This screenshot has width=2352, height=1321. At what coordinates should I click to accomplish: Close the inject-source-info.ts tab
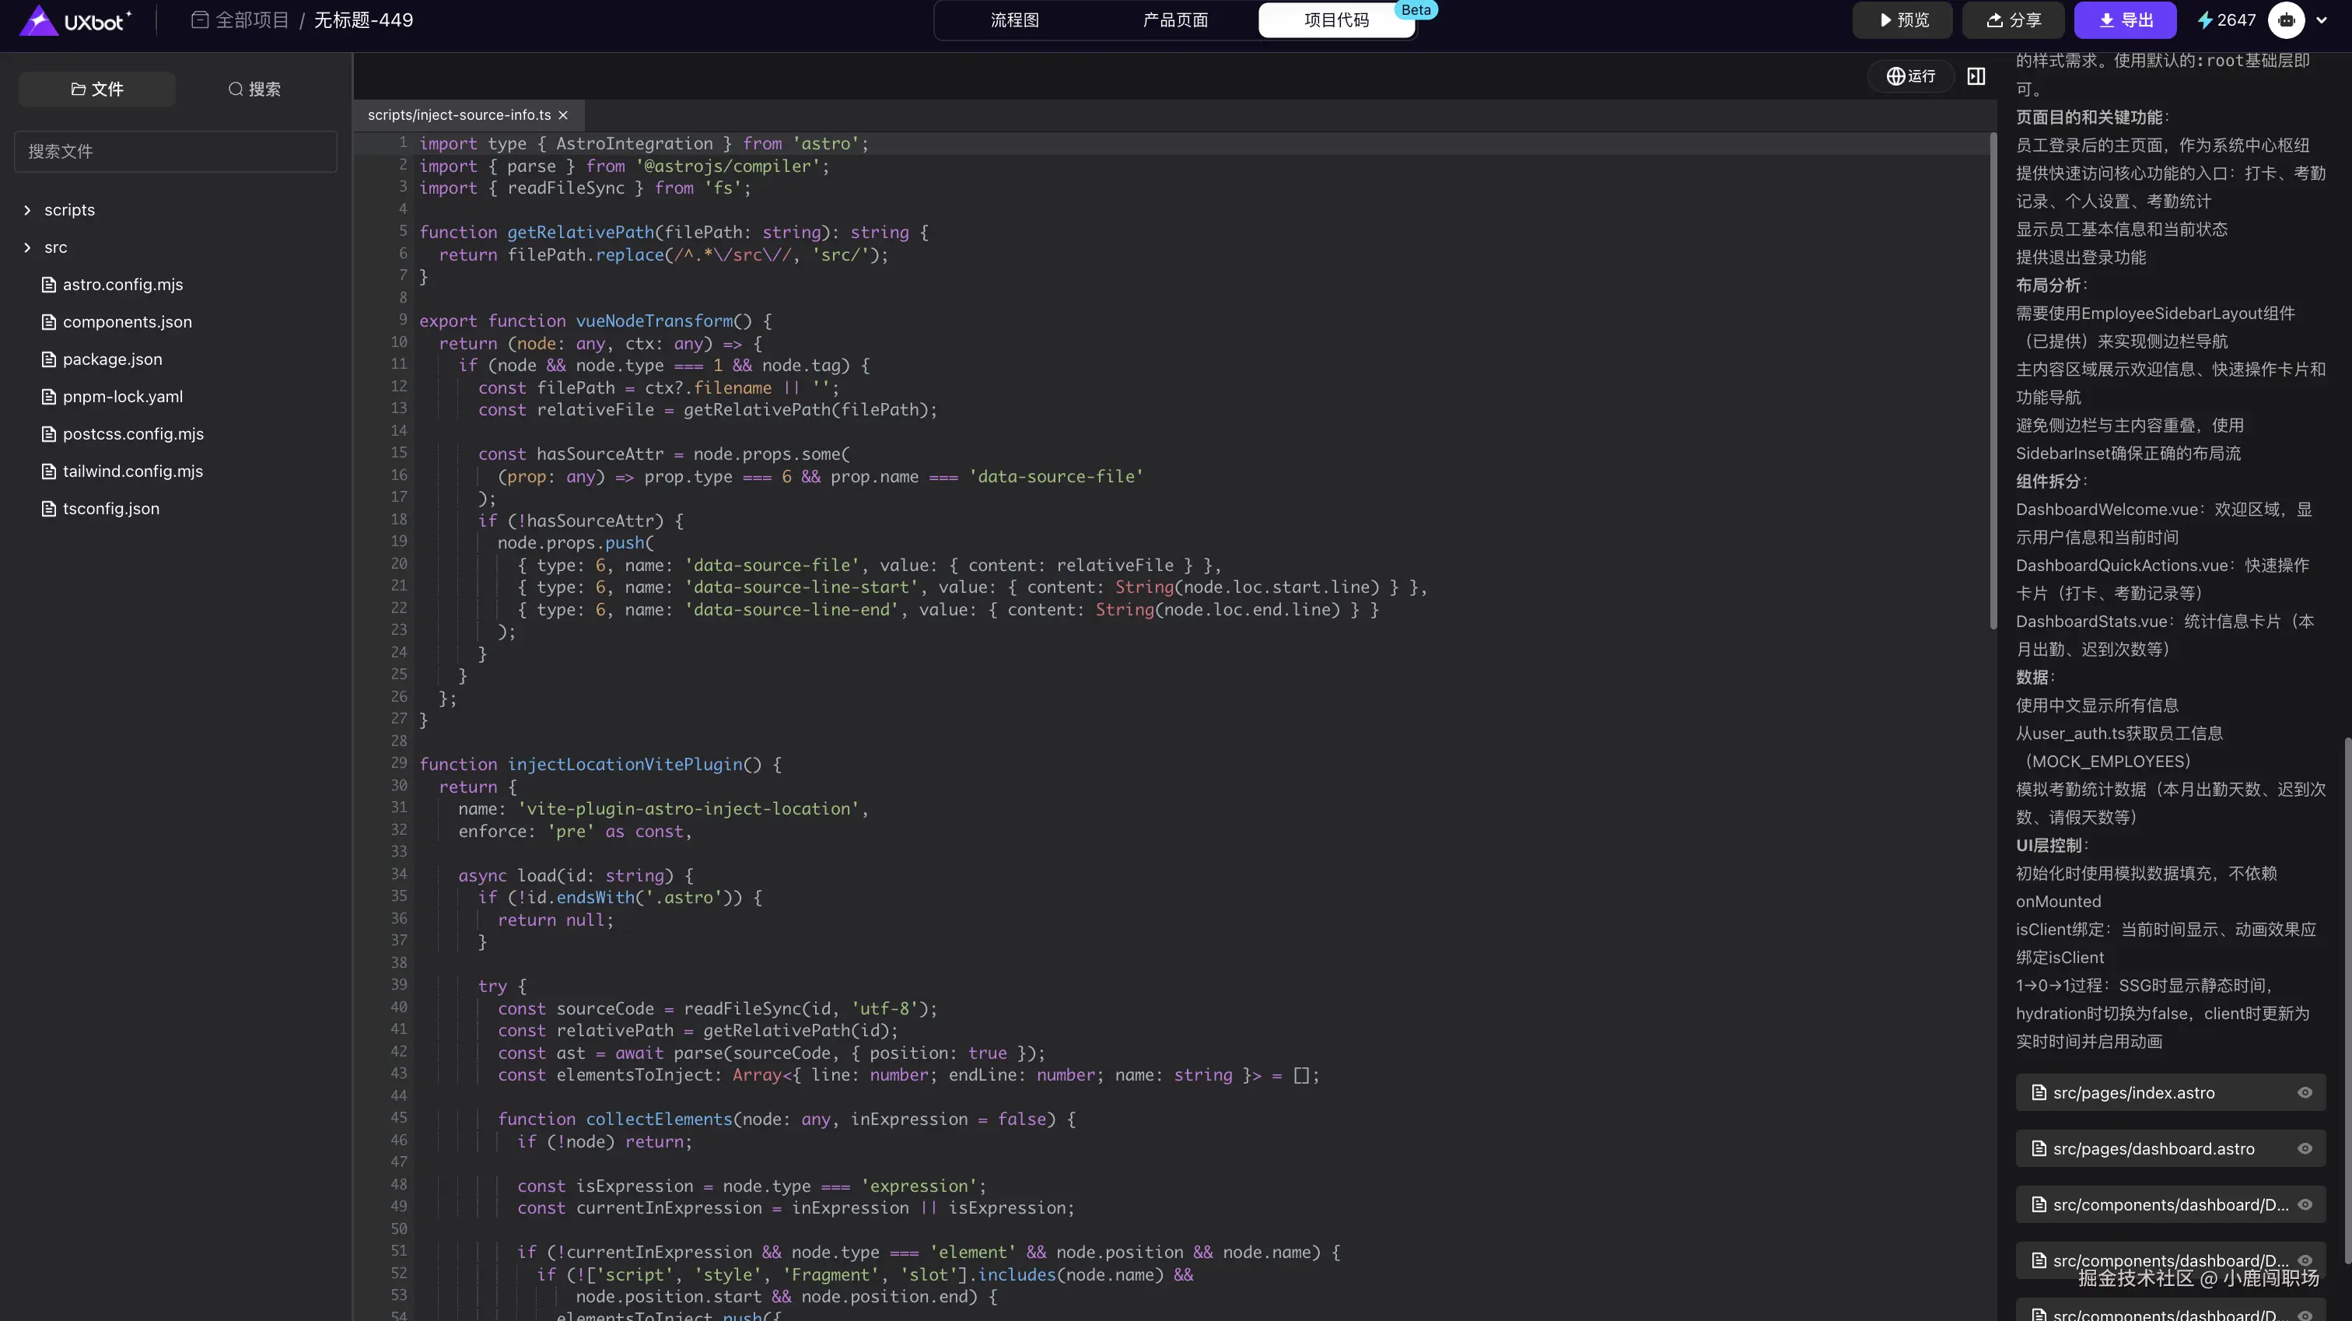click(563, 115)
